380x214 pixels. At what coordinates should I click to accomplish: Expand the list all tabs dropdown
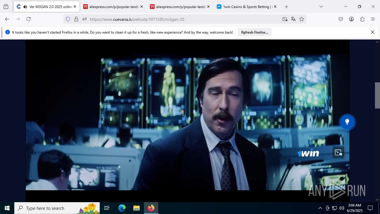[x=321, y=7]
